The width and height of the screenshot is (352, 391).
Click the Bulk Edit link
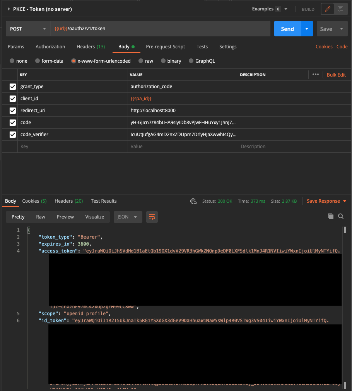pos(336,75)
